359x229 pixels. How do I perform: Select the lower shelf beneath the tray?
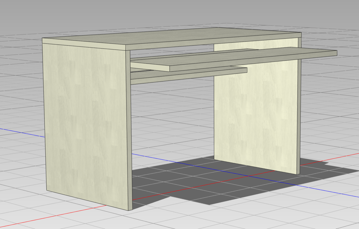pos(188,75)
